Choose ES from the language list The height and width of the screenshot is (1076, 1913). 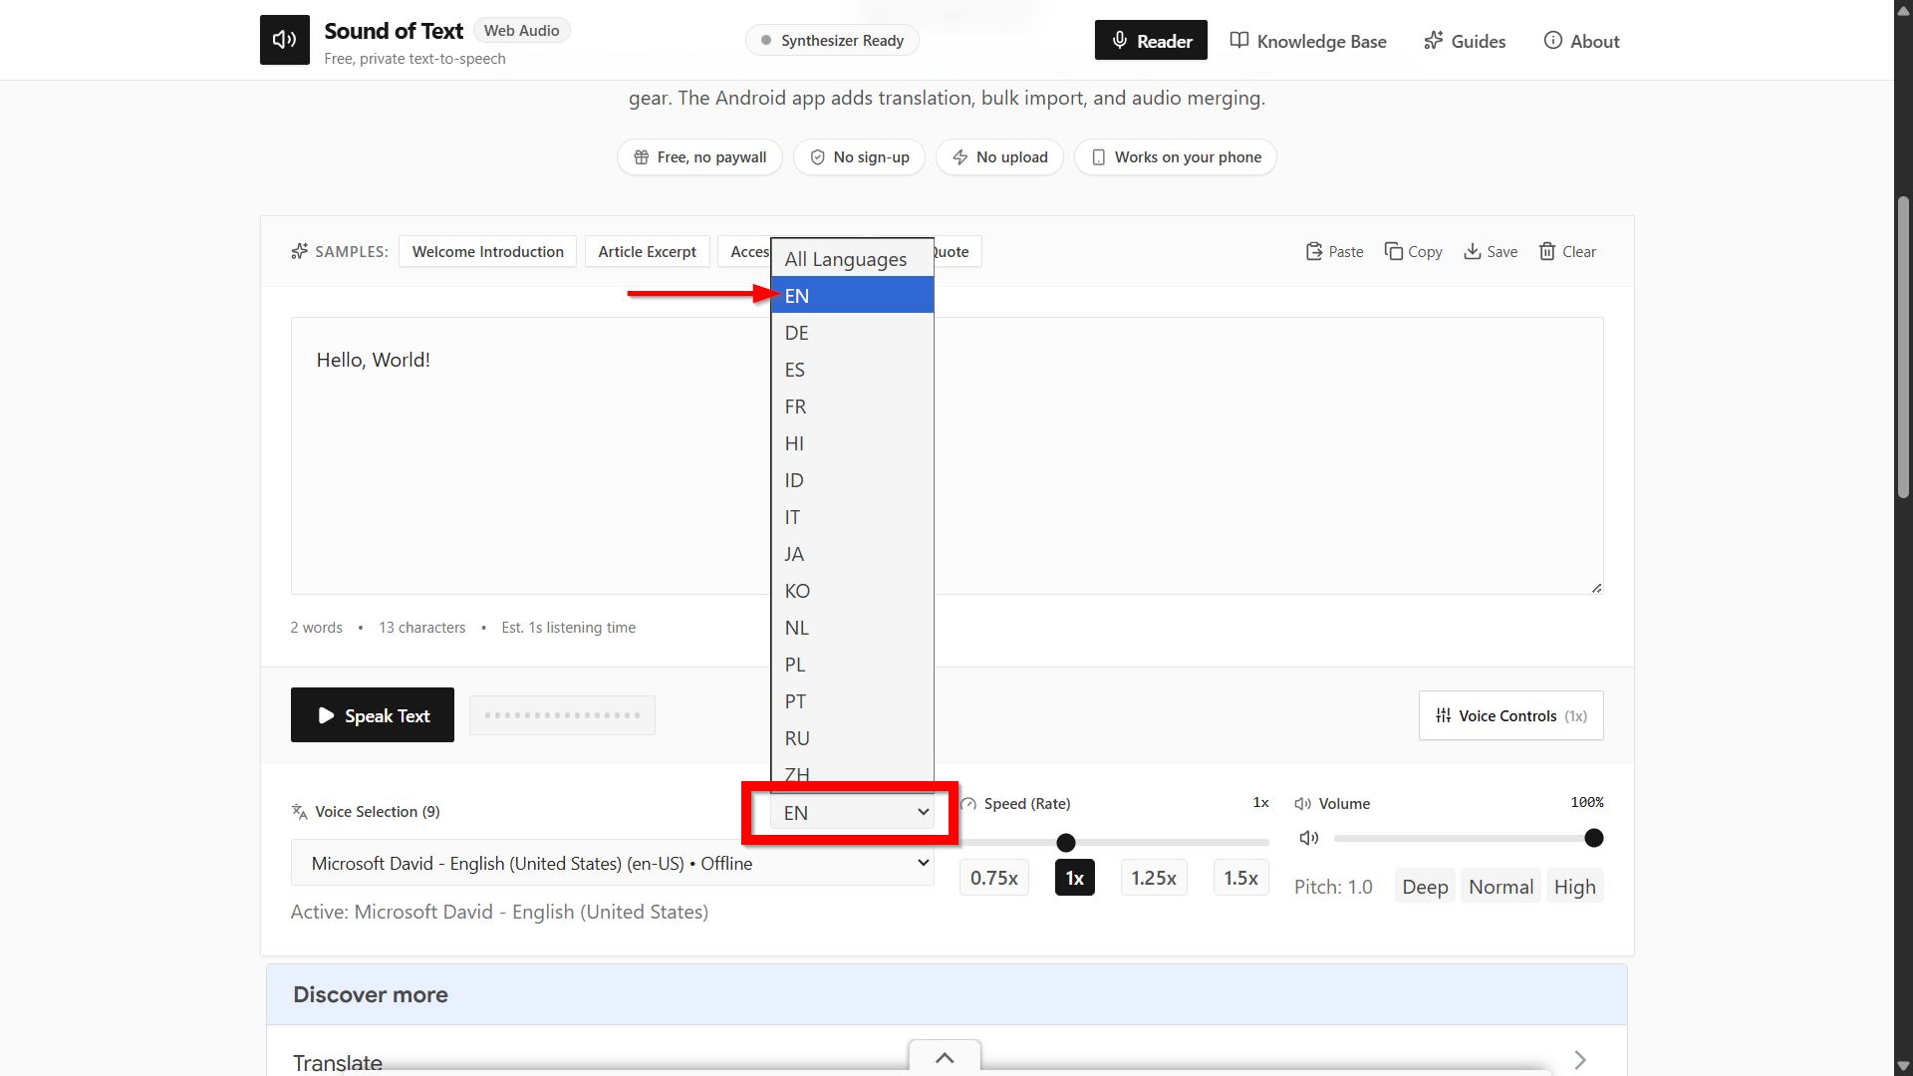pos(852,370)
